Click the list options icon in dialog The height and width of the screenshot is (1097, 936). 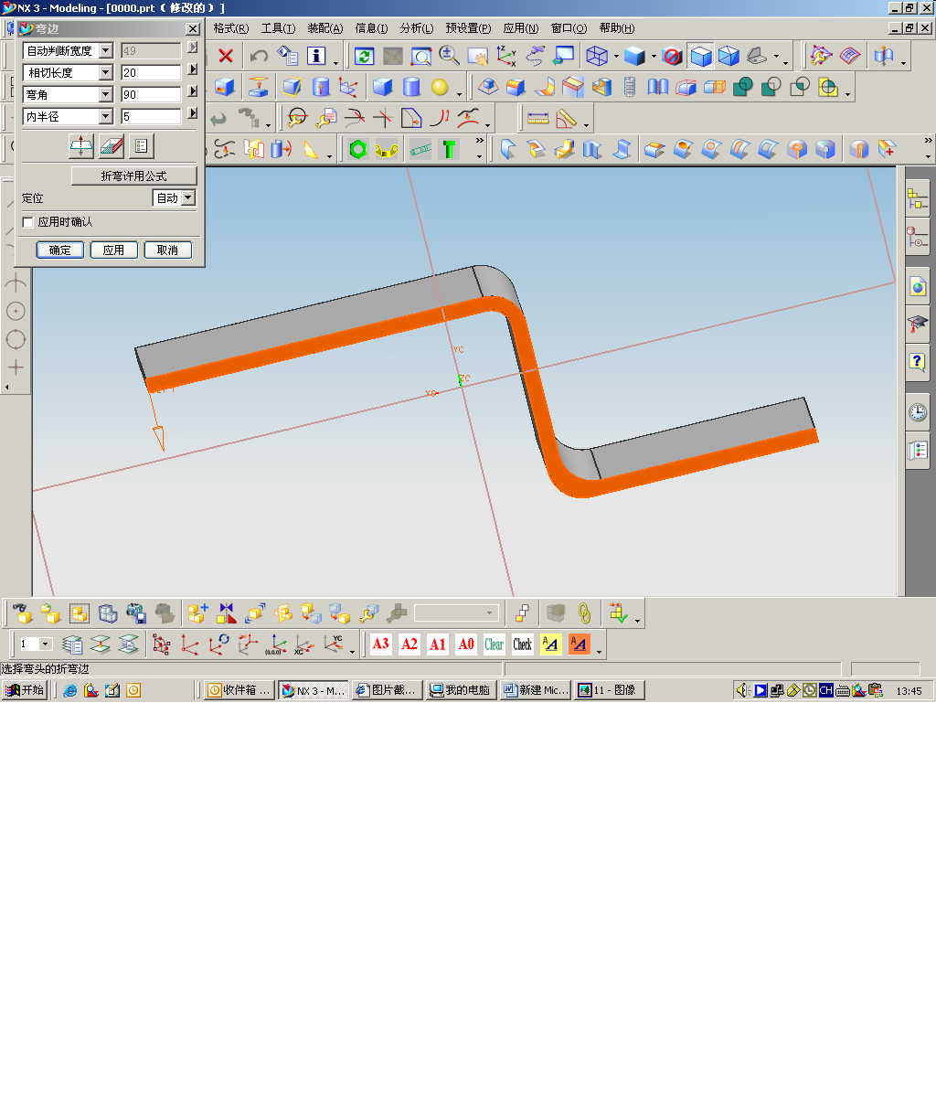point(141,145)
